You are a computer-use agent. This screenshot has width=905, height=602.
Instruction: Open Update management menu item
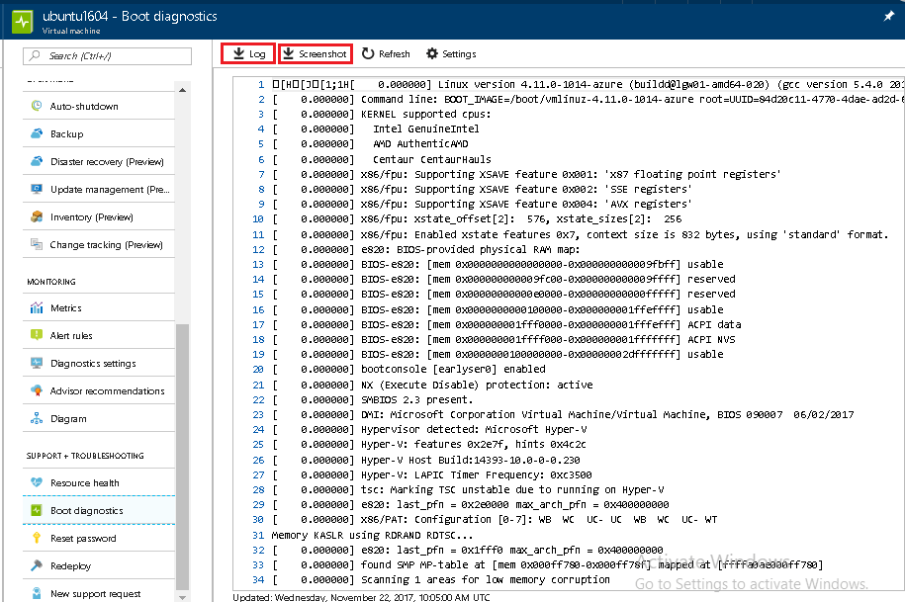99,189
